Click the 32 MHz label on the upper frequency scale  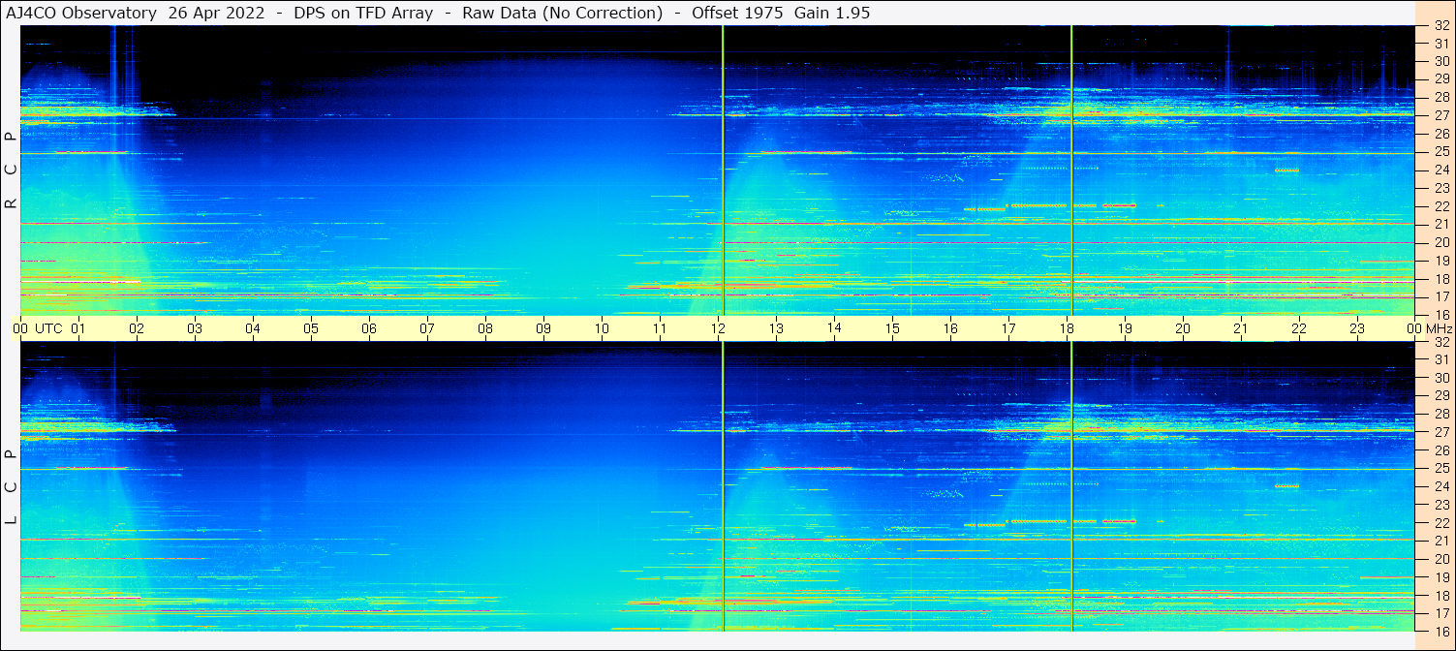click(1441, 26)
